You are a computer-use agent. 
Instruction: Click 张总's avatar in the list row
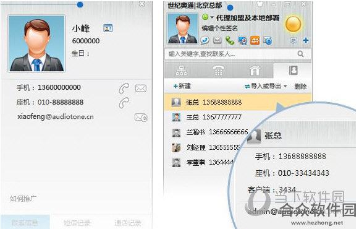(x=176, y=102)
